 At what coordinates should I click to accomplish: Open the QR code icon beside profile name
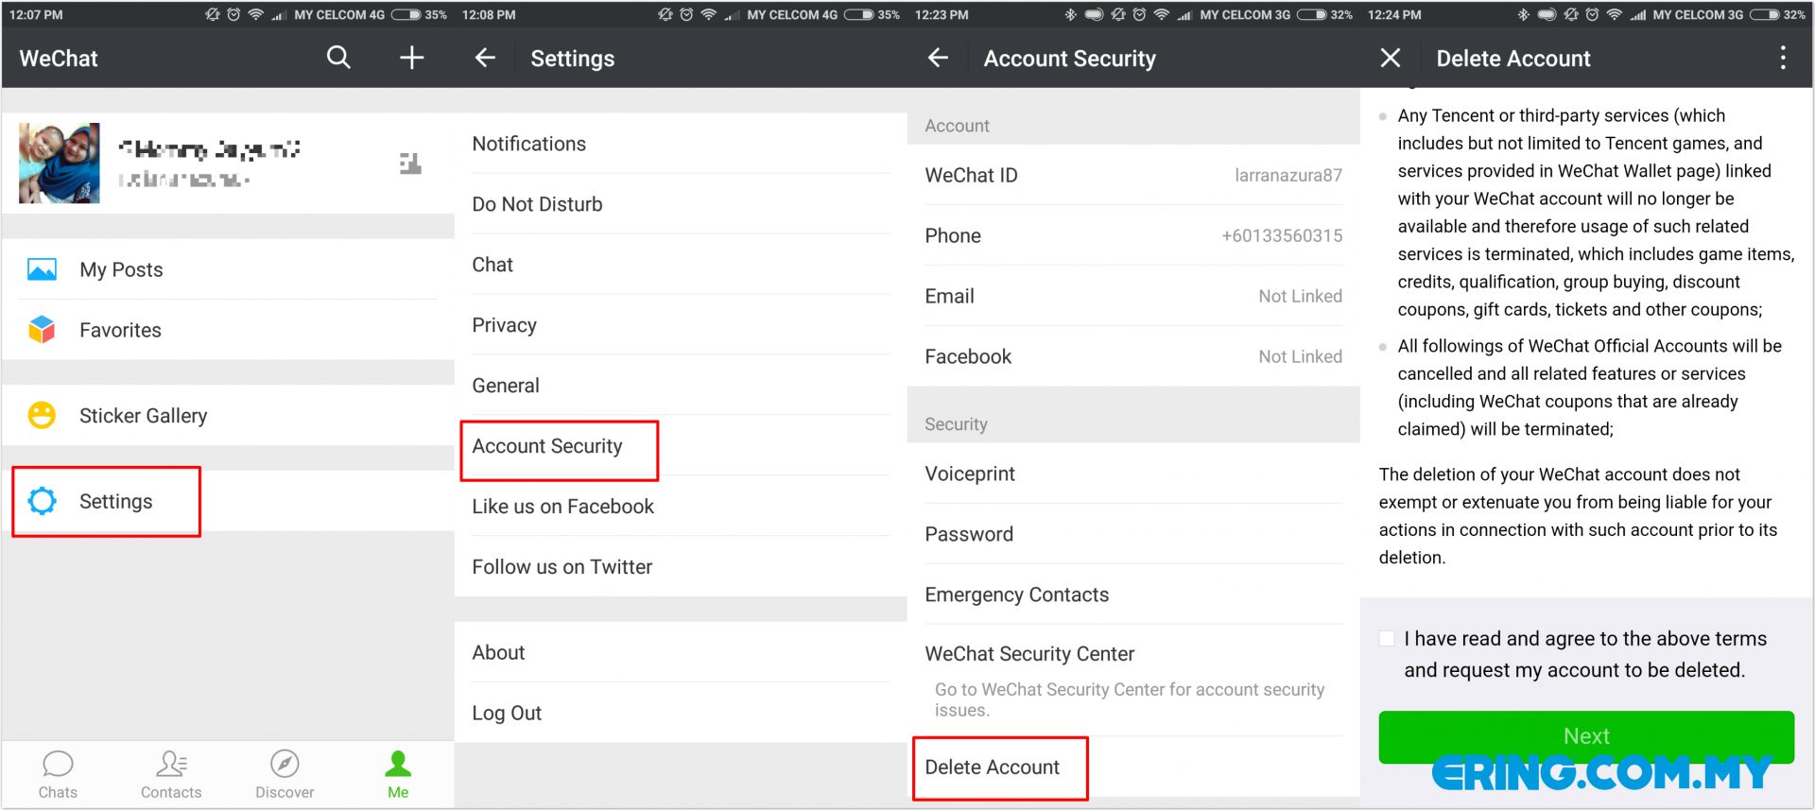410,164
